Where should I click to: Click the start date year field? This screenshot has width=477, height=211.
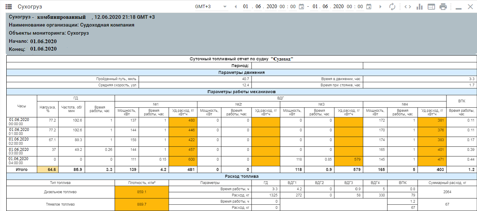click(271, 7)
